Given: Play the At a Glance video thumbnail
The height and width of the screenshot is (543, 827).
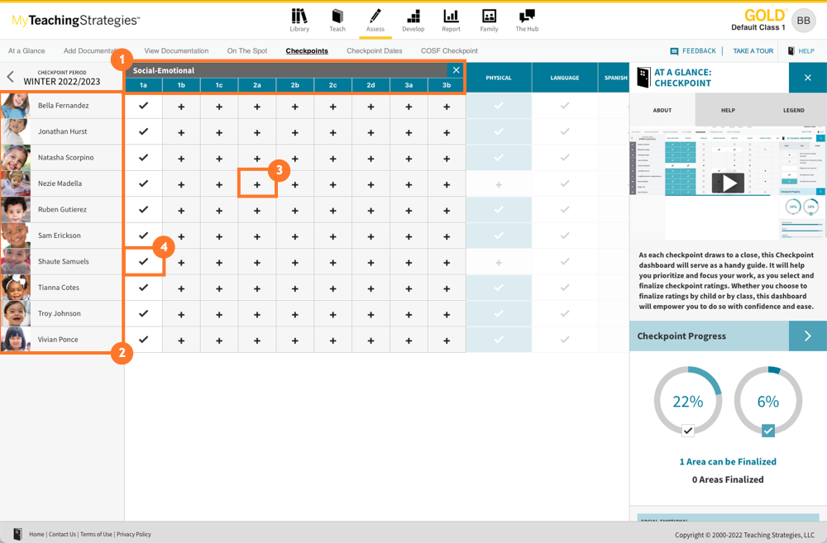Looking at the screenshot, I should pyautogui.click(x=728, y=183).
